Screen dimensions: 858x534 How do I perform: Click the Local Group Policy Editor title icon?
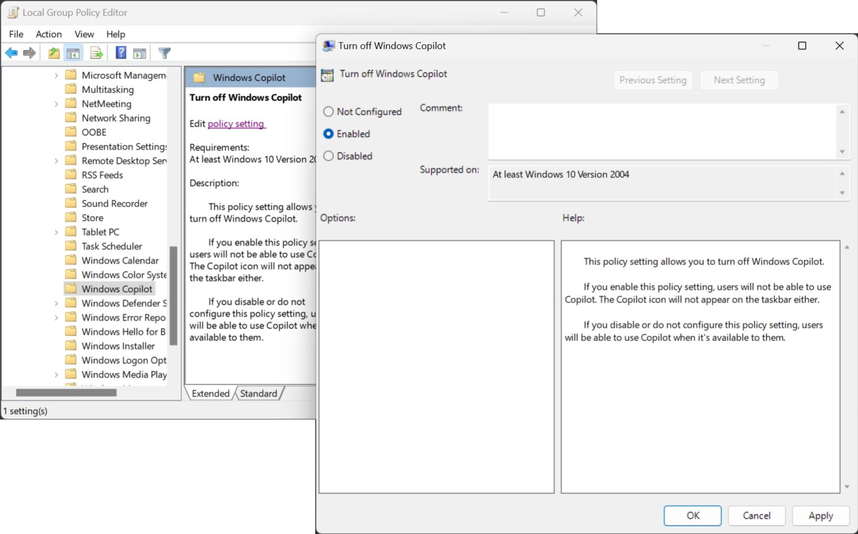click(x=13, y=12)
